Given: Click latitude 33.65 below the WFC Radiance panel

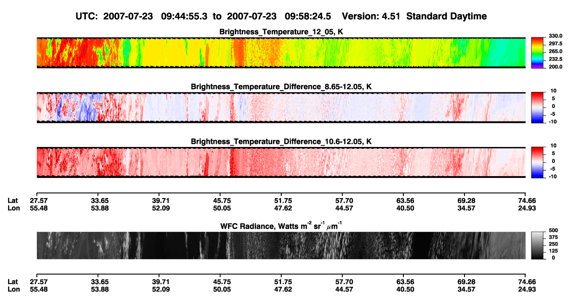Looking at the screenshot, I should pos(97,282).
